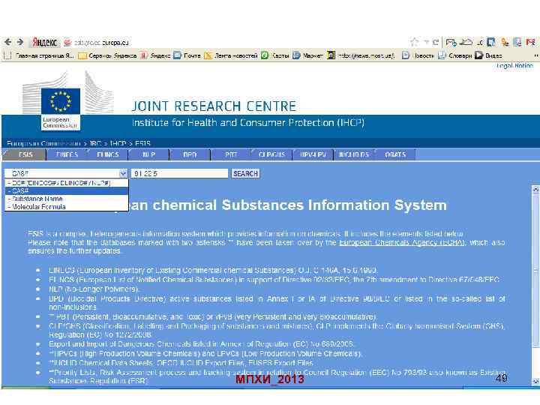Choose Substance Name search option

[x=67, y=199]
